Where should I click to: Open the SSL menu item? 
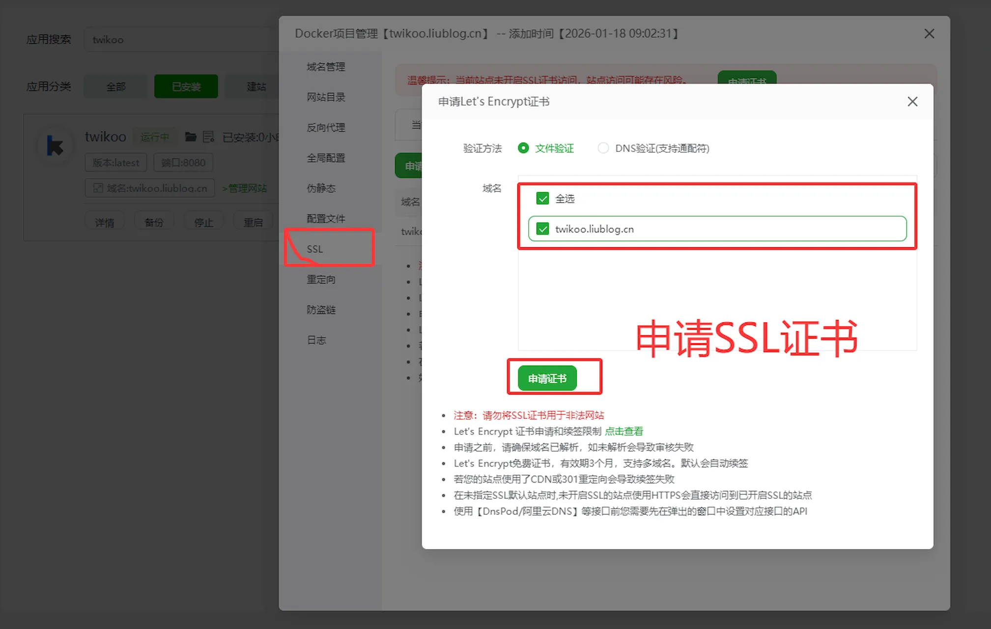(315, 249)
